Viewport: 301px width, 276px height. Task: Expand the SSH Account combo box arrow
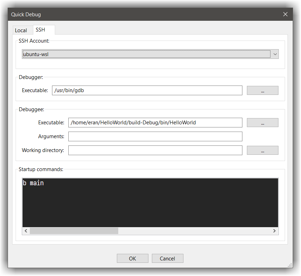tap(275, 54)
